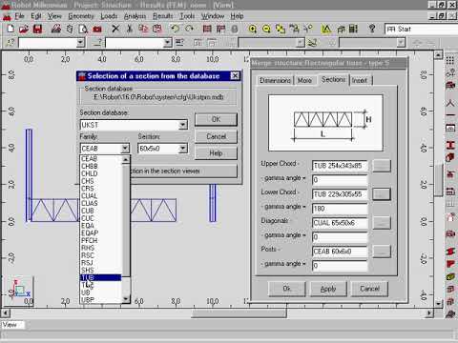Click the bar line icon in right sidebar
This screenshot has height=343, width=458.
click(x=450, y=115)
